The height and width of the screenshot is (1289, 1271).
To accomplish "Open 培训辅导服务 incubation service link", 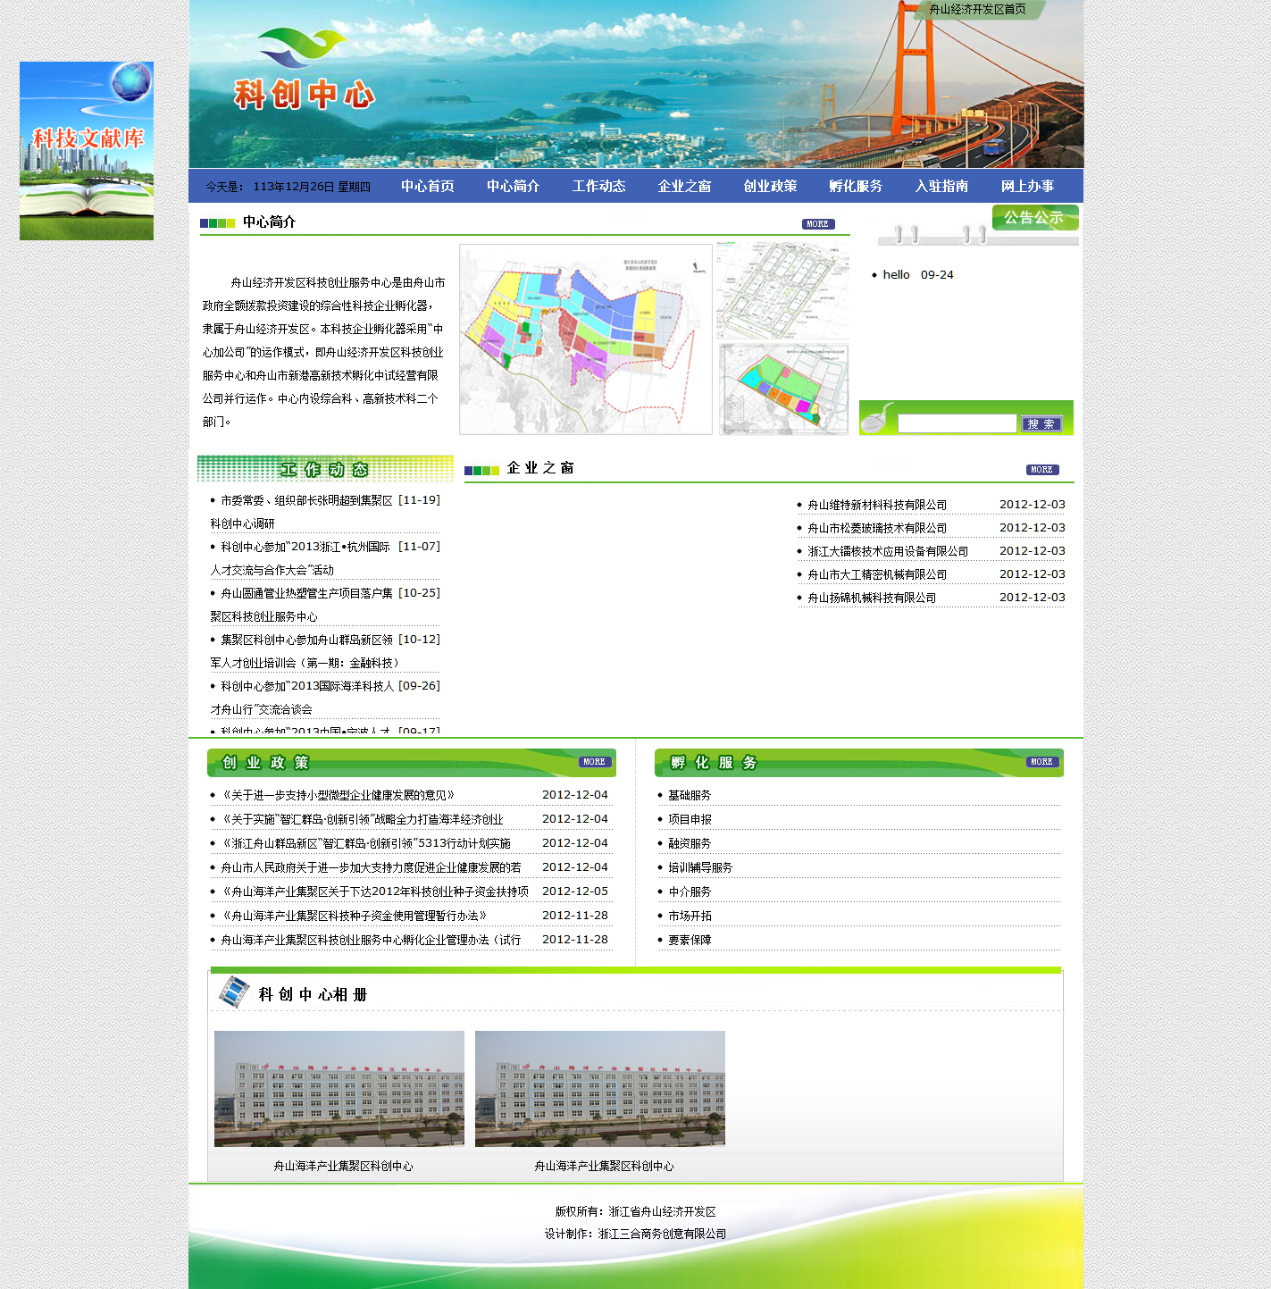I will coord(700,867).
